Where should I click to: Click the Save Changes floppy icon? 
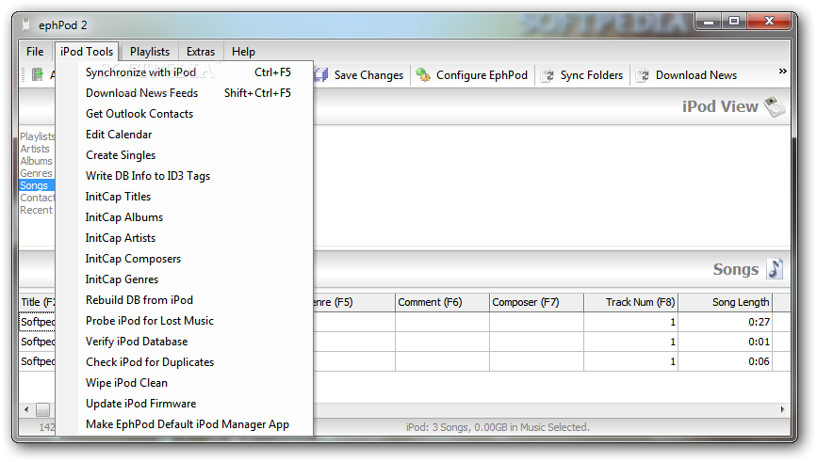321,75
